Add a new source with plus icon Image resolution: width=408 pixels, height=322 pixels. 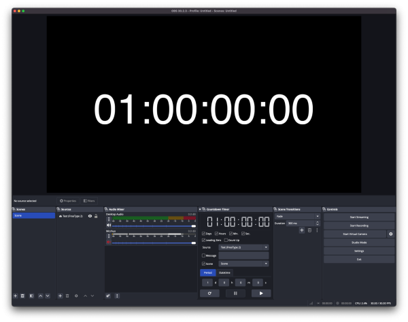(60, 296)
